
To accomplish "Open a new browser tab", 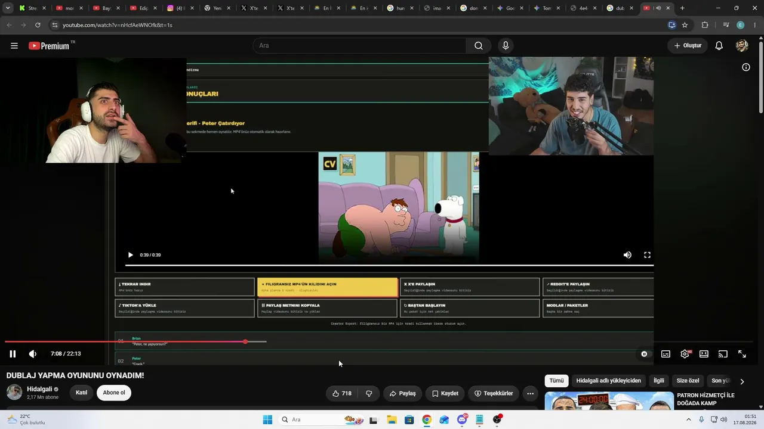I will 682,8.
